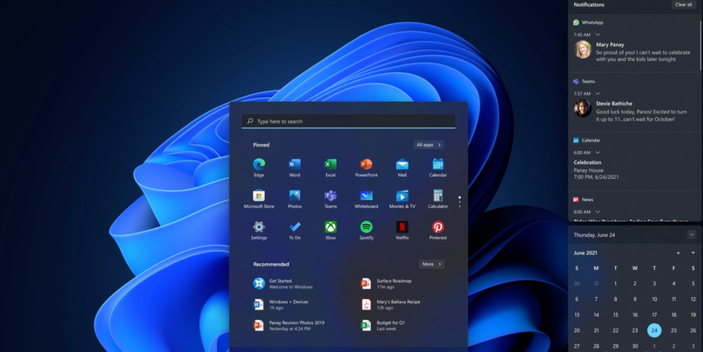Launch PowerPoint from the Start menu
The image size is (703, 352).
(x=366, y=164)
